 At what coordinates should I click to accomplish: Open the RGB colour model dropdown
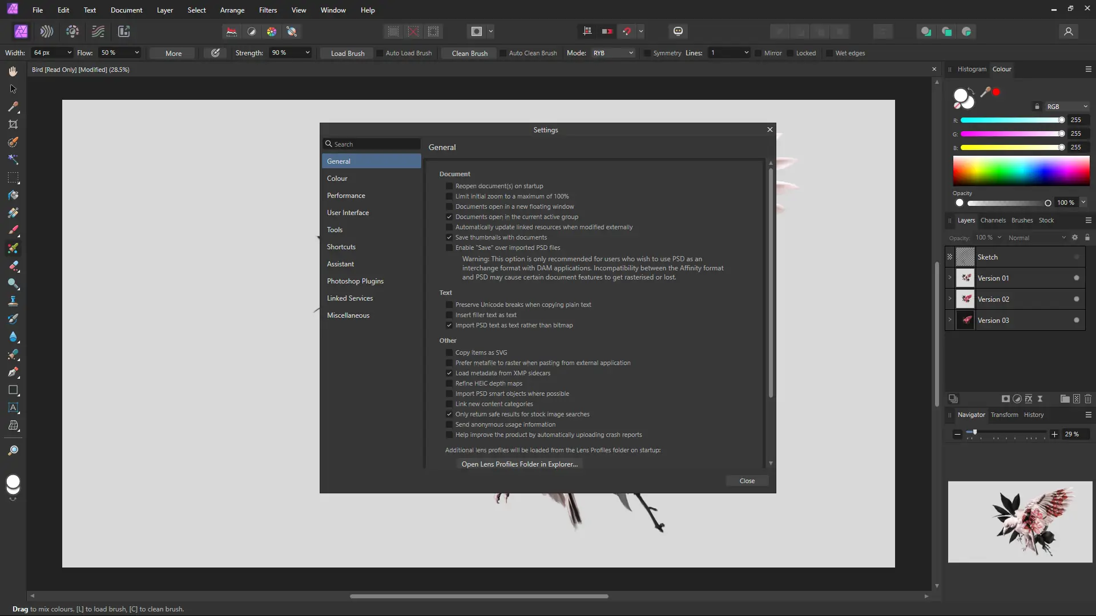pos(1066,107)
